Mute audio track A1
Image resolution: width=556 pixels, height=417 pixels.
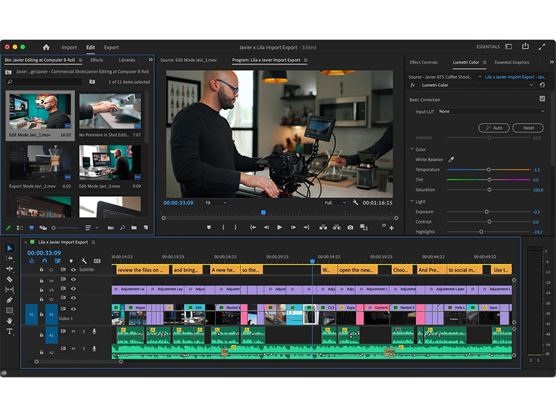point(74,331)
